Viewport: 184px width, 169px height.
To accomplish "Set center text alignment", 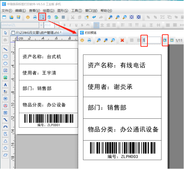I will [102, 25].
